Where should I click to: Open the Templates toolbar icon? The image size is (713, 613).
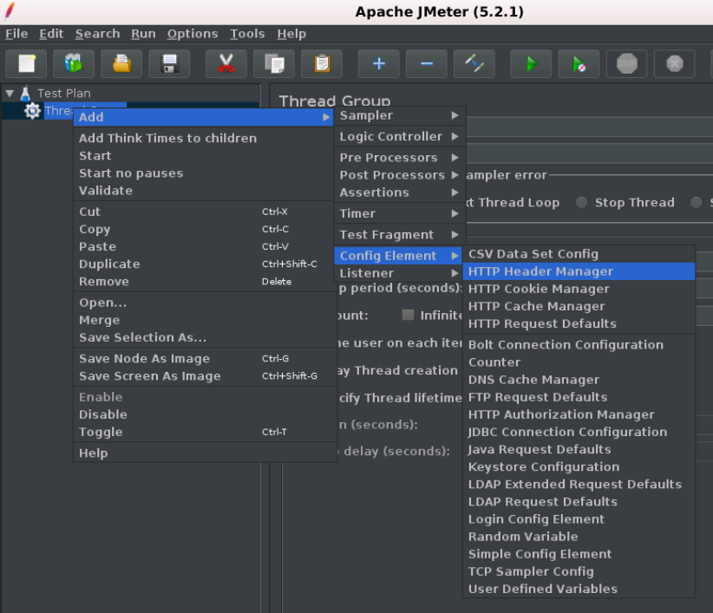point(74,63)
